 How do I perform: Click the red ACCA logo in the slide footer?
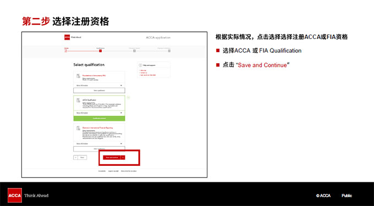click(x=14, y=195)
